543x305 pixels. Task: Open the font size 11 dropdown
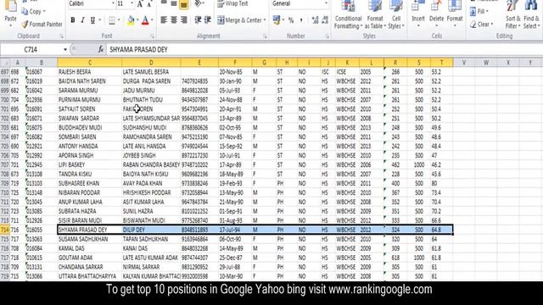tap(132, 3)
